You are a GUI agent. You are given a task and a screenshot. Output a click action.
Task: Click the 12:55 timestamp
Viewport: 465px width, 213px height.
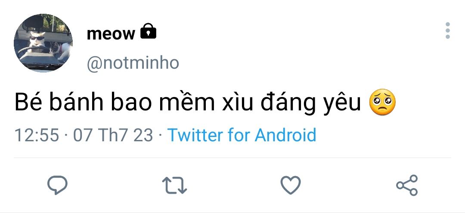click(37, 135)
